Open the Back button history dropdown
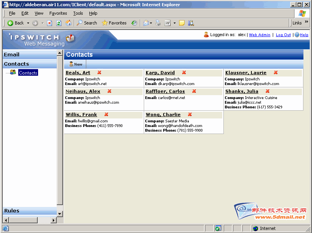The height and width of the screenshot is (233, 312). tap(28, 23)
